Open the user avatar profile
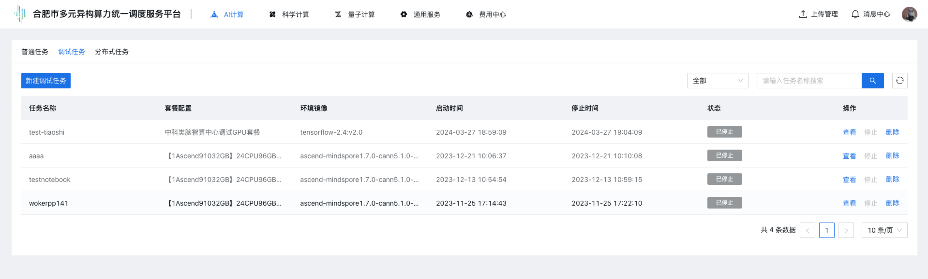The height and width of the screenshot is (279, 928). point(909,14)
